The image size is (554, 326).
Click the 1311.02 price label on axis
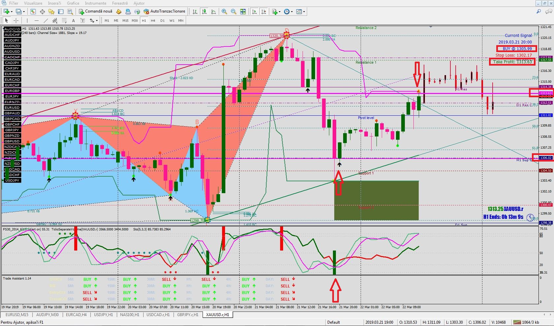(546, 115)
